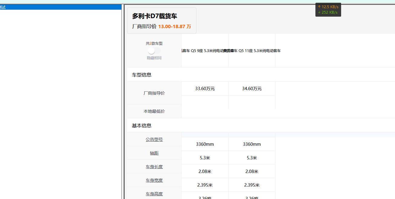Click the 33.60万元 price cell
This screenshot has width=395, height=199.
coord(205,89)
